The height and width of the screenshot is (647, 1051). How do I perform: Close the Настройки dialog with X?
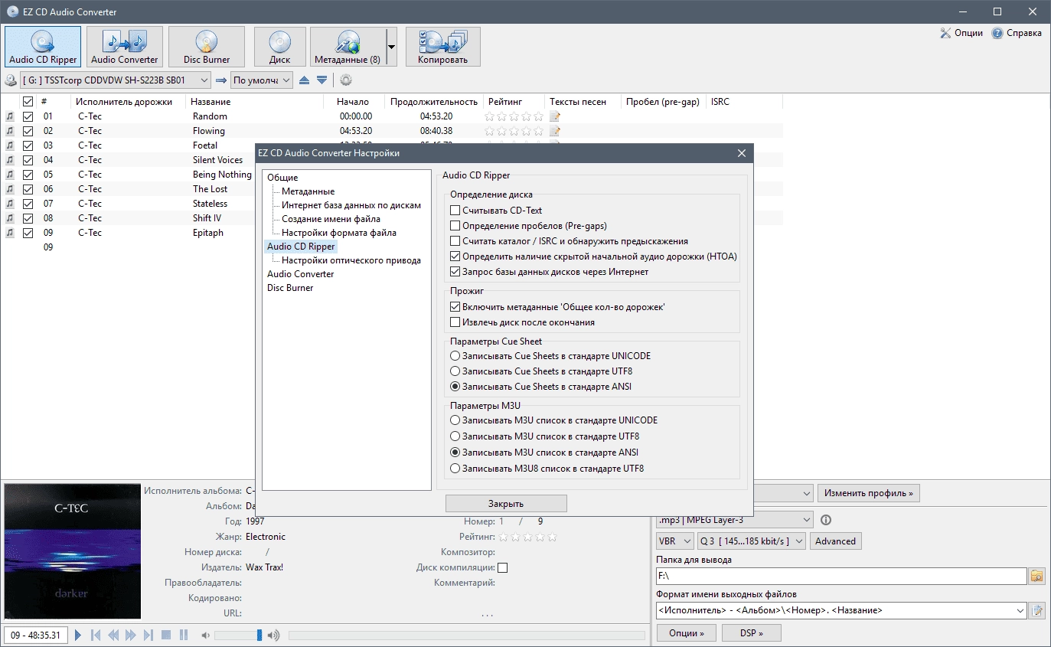tap(741, 153)
